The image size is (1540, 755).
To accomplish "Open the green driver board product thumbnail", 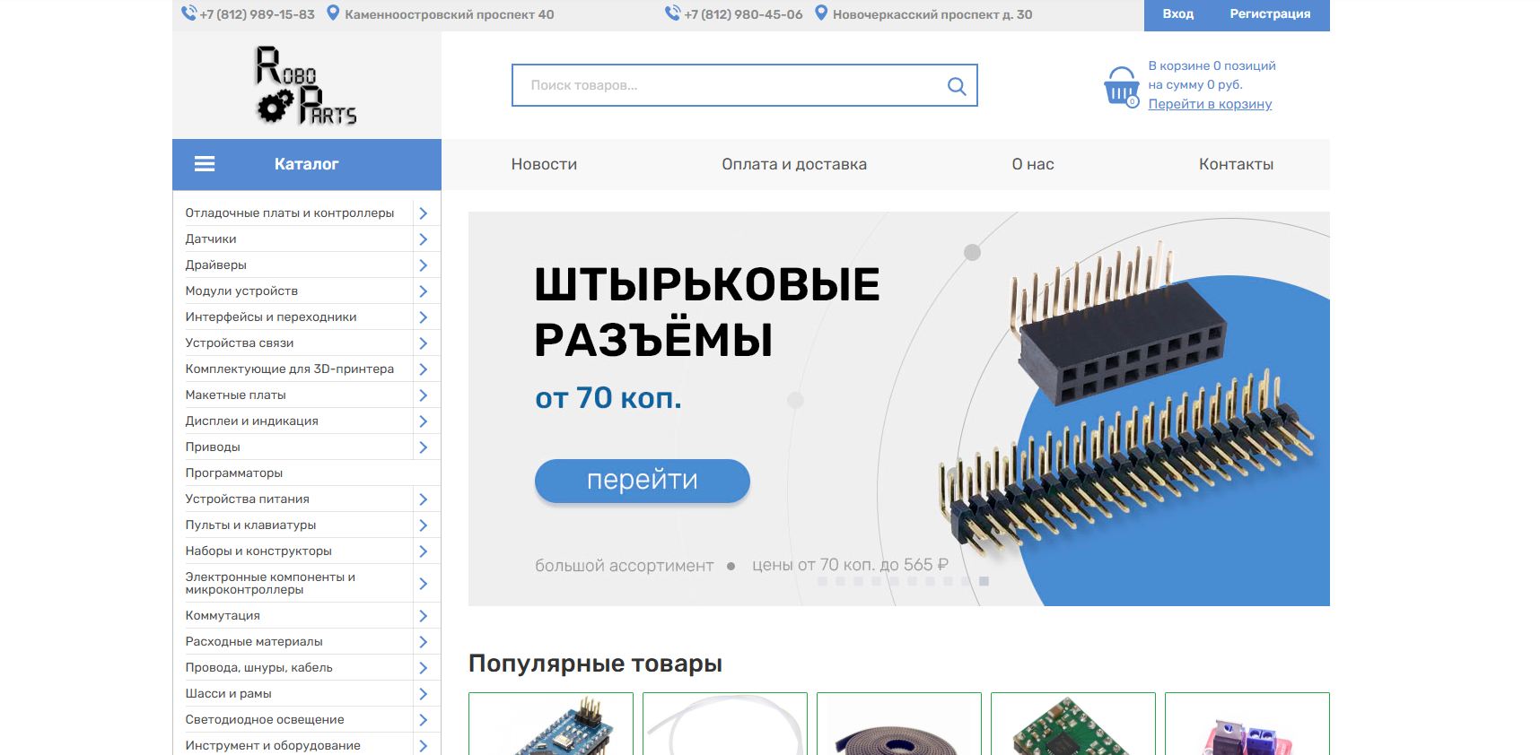I will 1073,724.
